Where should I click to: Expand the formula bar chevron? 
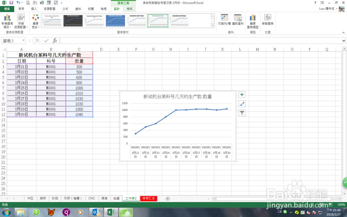point(344,41)
